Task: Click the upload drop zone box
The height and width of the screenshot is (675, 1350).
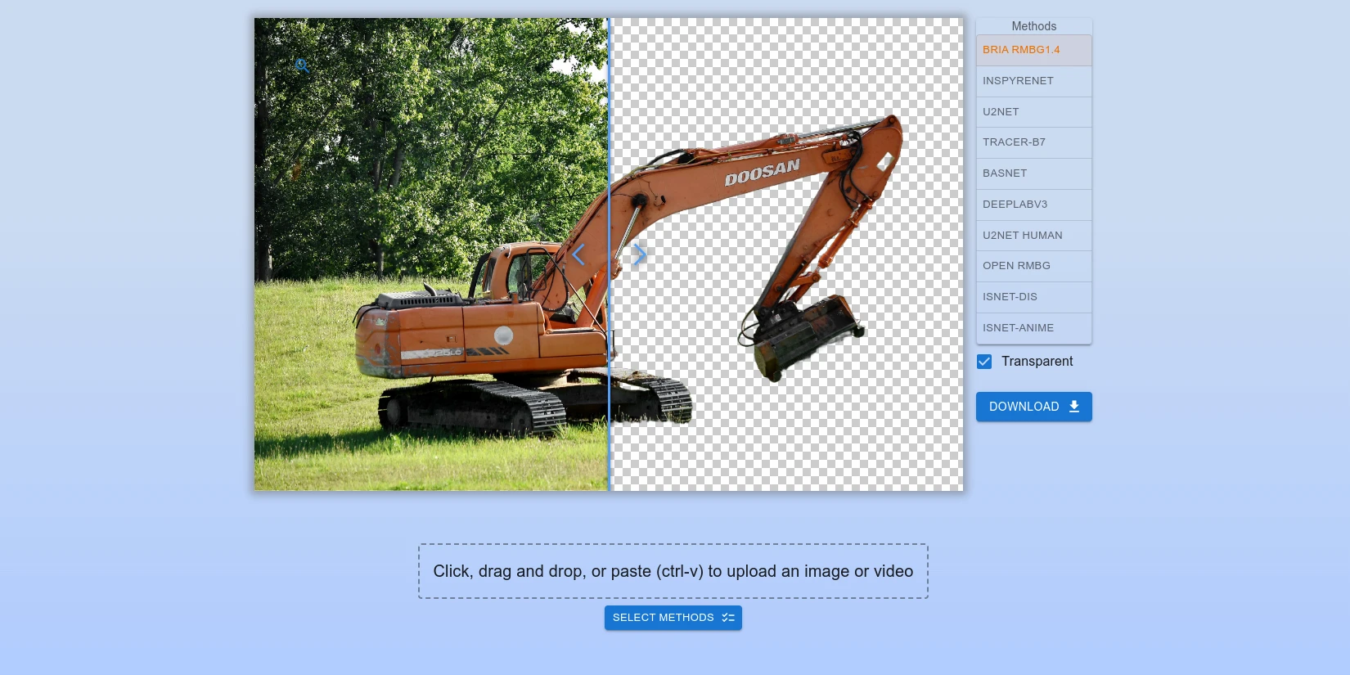Action: 673,571
